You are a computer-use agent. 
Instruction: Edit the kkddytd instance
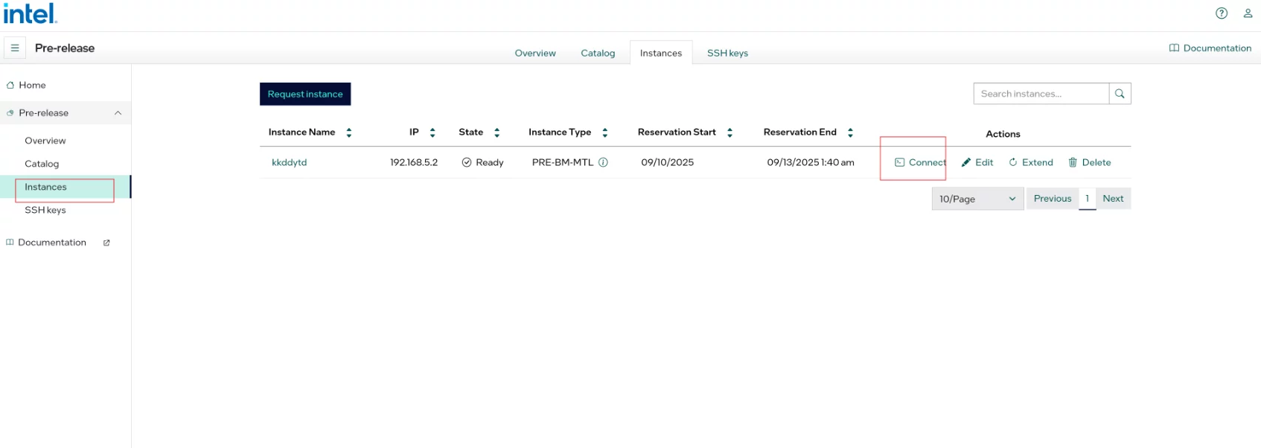(x=977, y=162)
